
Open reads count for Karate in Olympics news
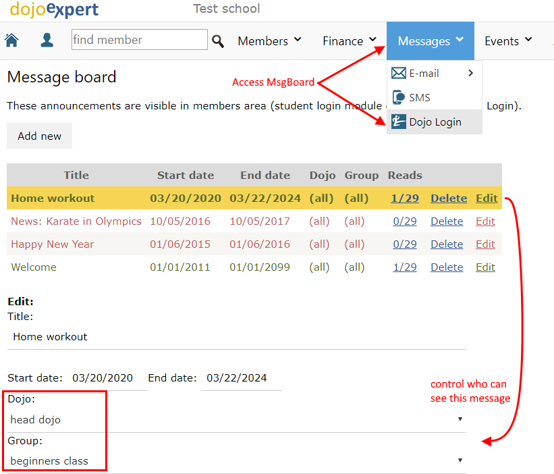click(404, 221)
